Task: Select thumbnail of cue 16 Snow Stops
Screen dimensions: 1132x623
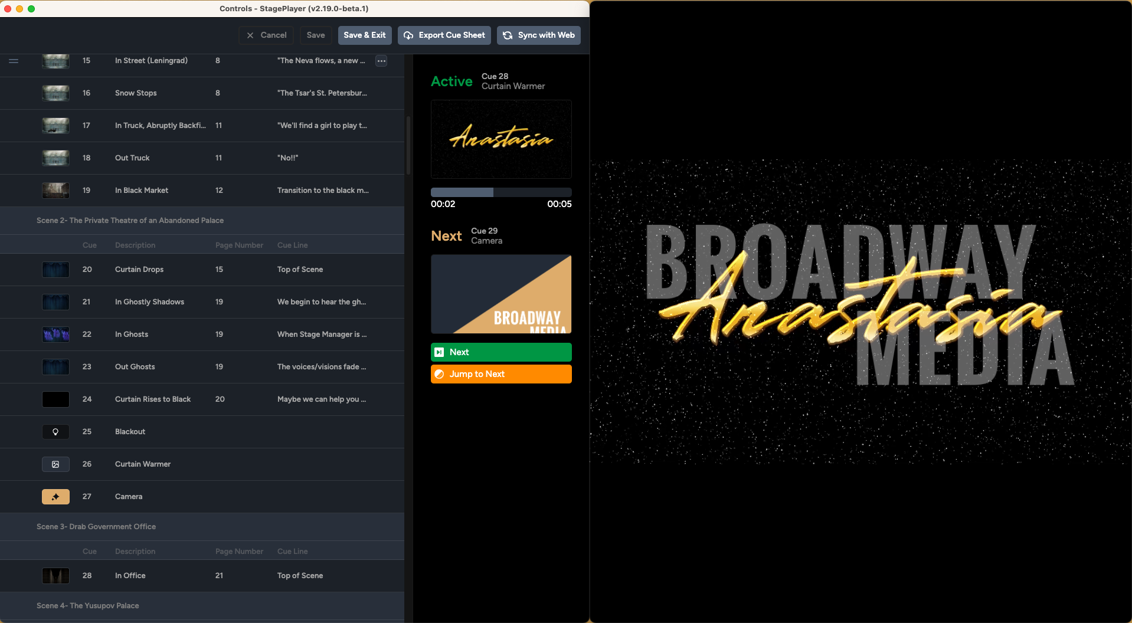Action: [x=55, y=93]
